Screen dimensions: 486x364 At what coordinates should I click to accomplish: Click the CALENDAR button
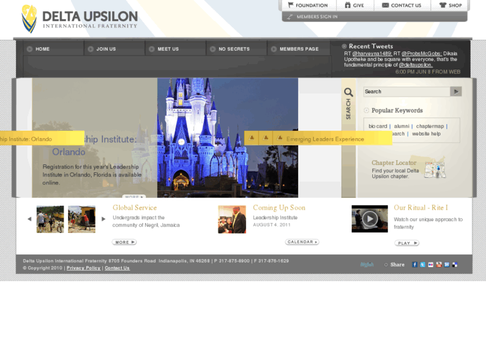click(x=302, y=242)
